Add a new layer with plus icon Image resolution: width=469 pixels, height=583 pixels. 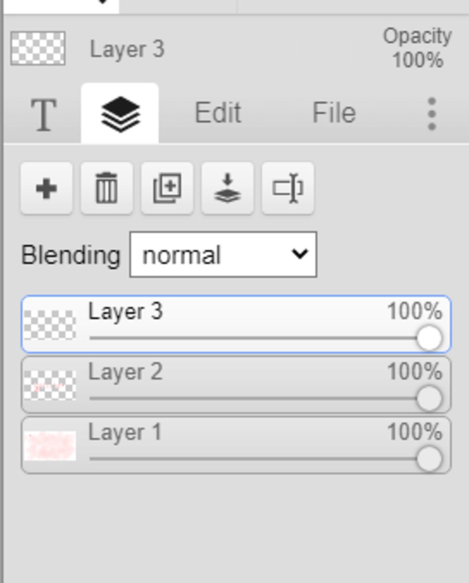(46, 188)
